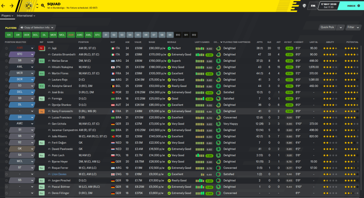The image size is (364, 198).
Task: Open the STC position dropdown for Strambelli
Action: (x=32, y=55)
